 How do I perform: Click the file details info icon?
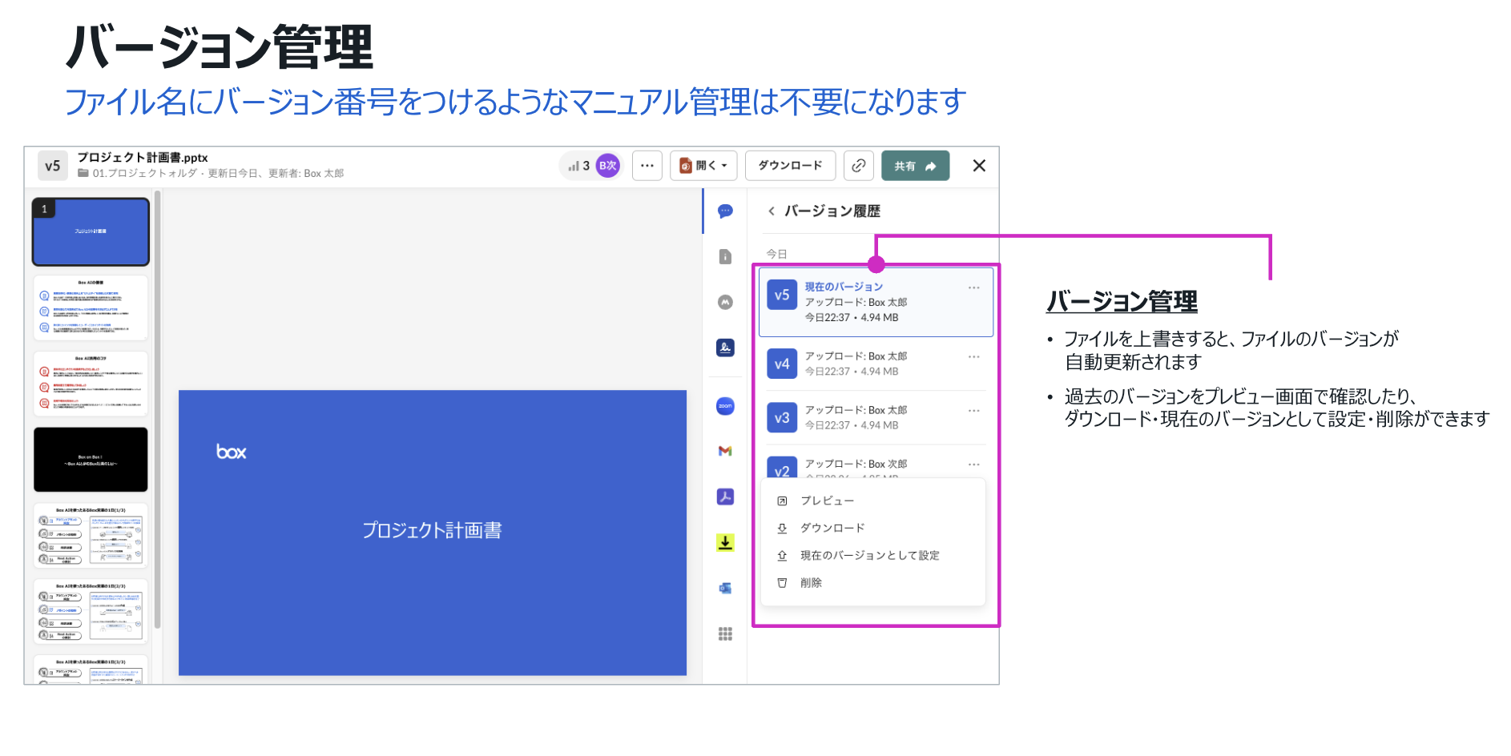coord(725,256)
